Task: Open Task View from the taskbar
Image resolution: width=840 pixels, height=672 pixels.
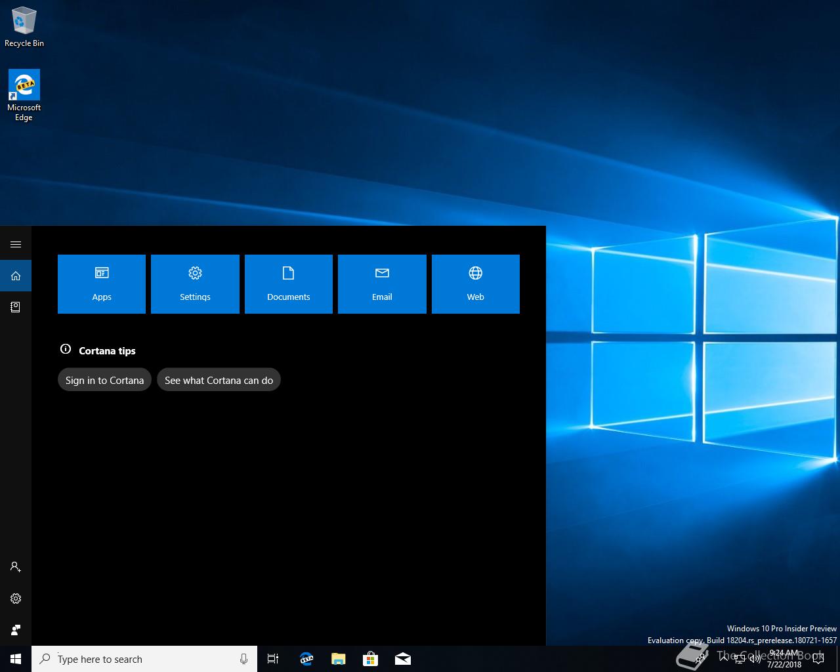Action: click(273, 659)
